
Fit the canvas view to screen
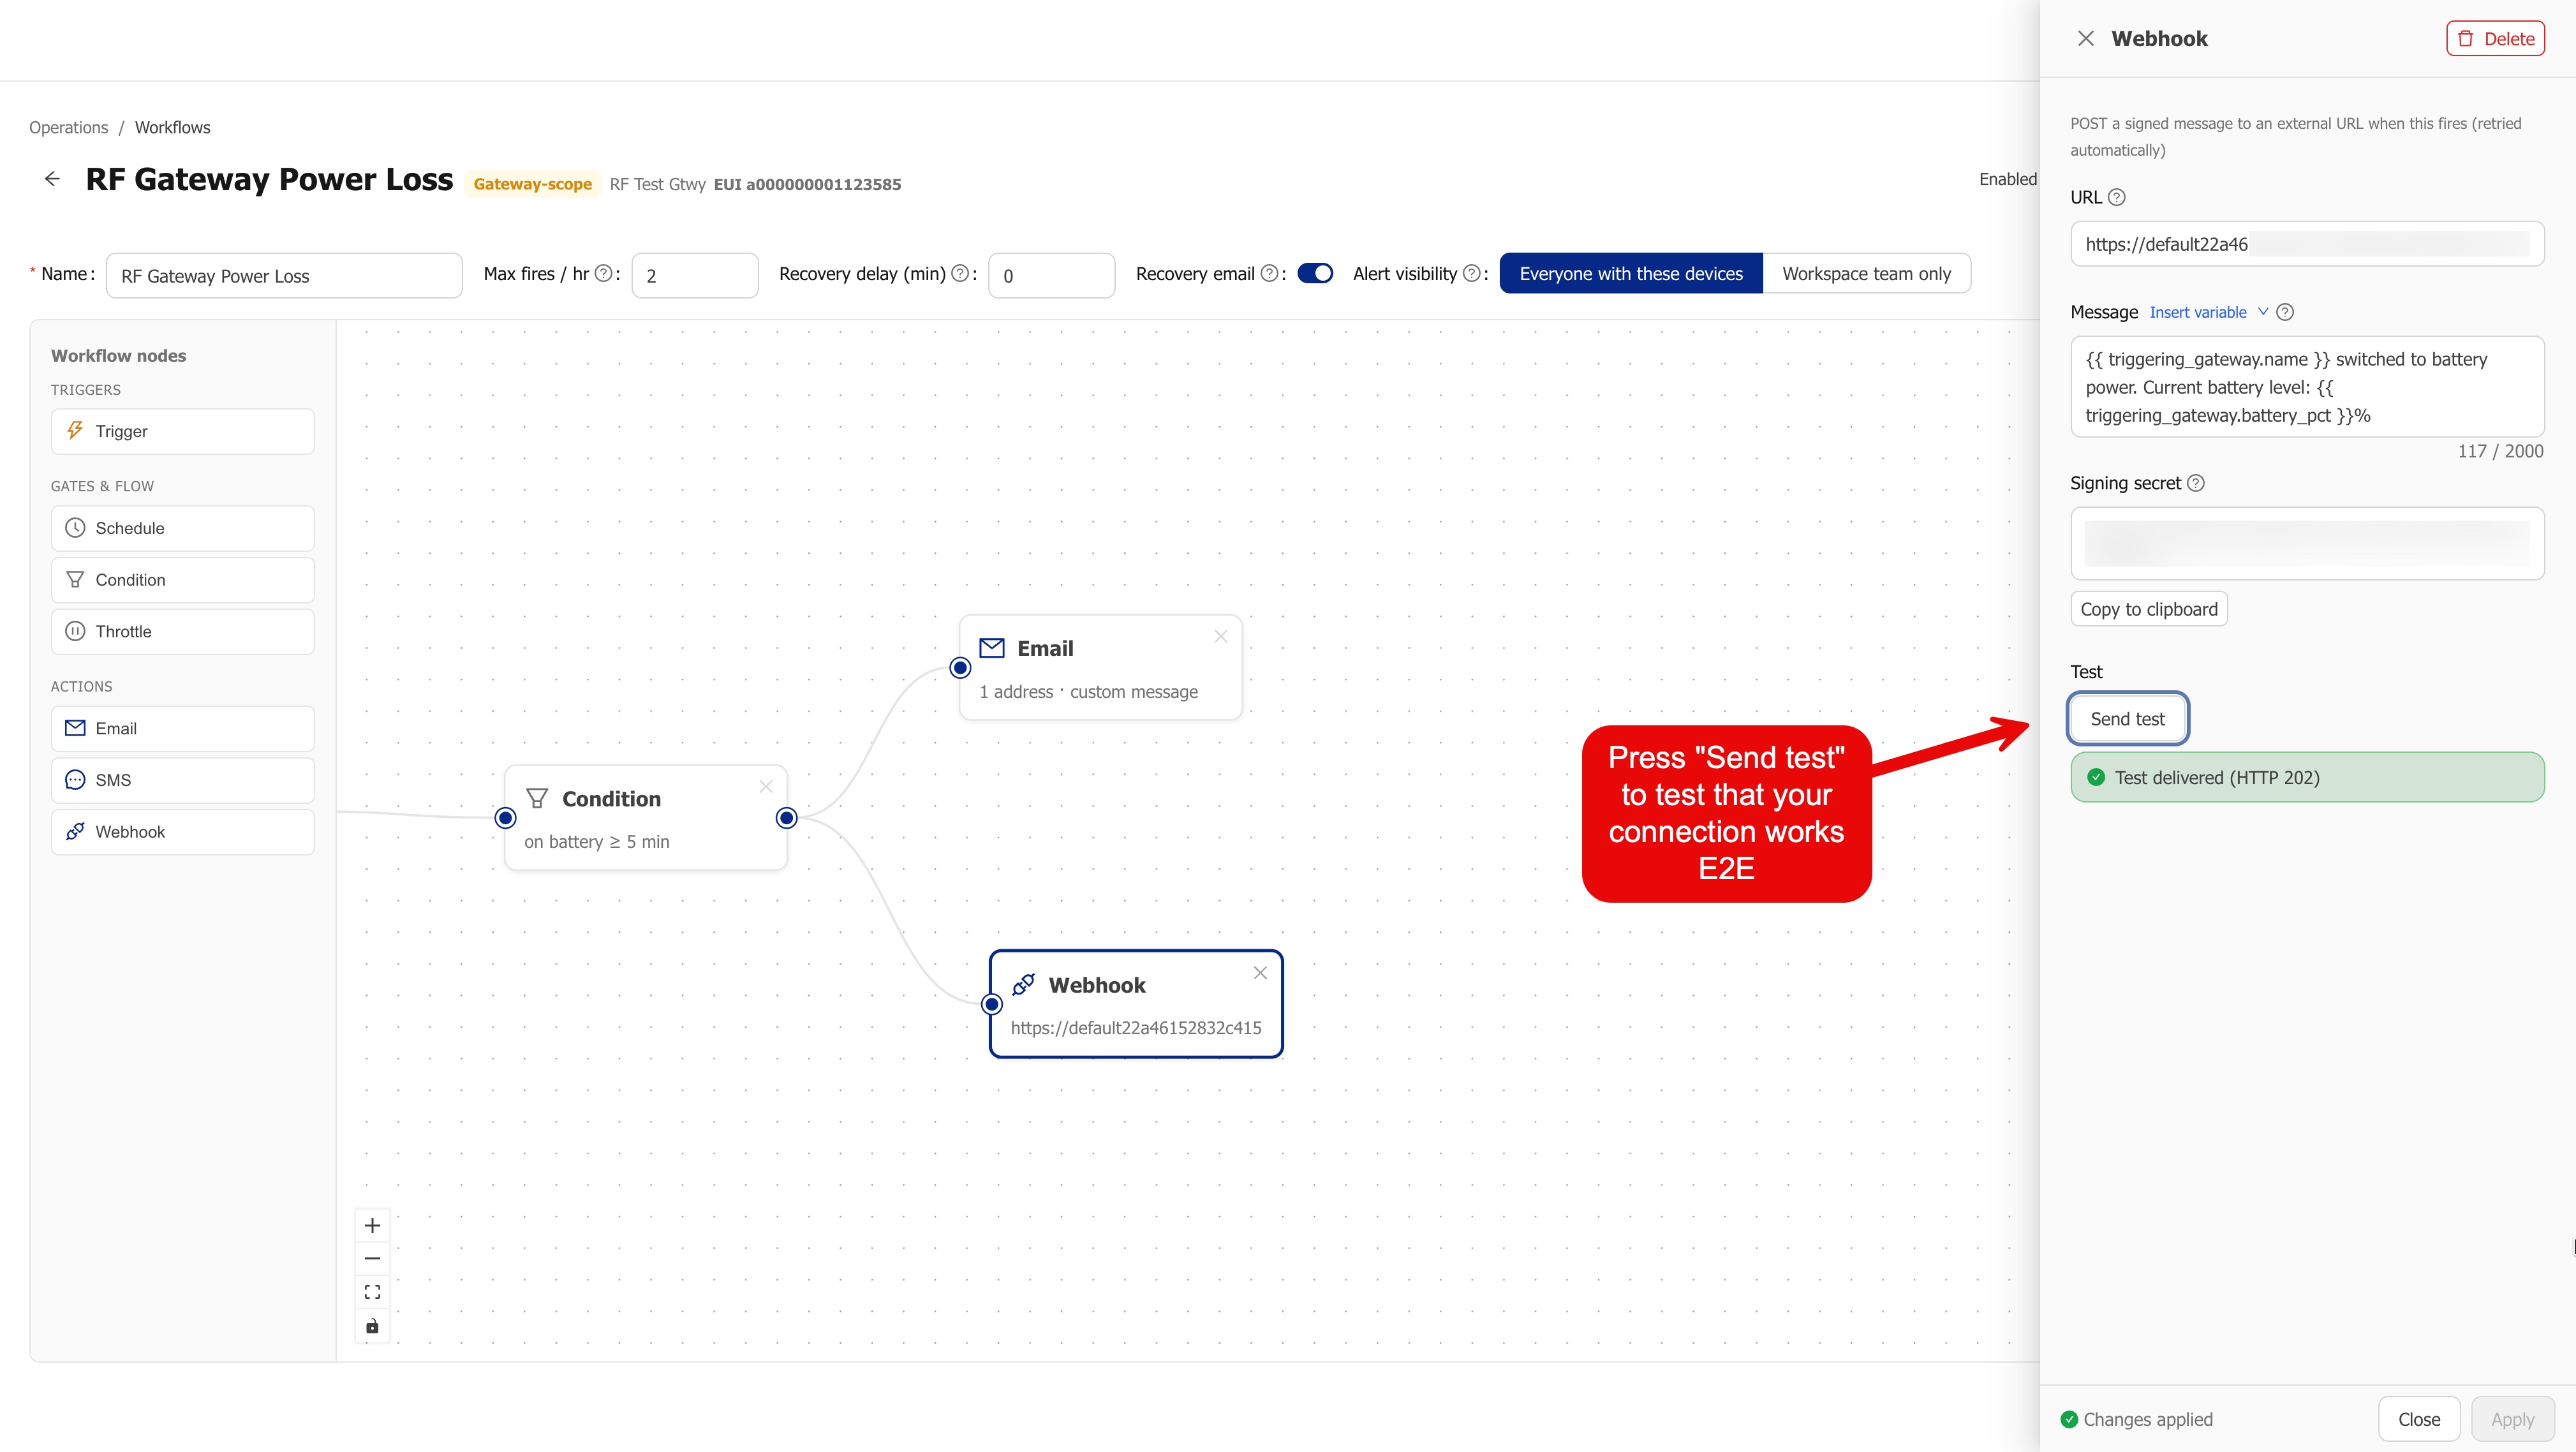[372, 1293]
